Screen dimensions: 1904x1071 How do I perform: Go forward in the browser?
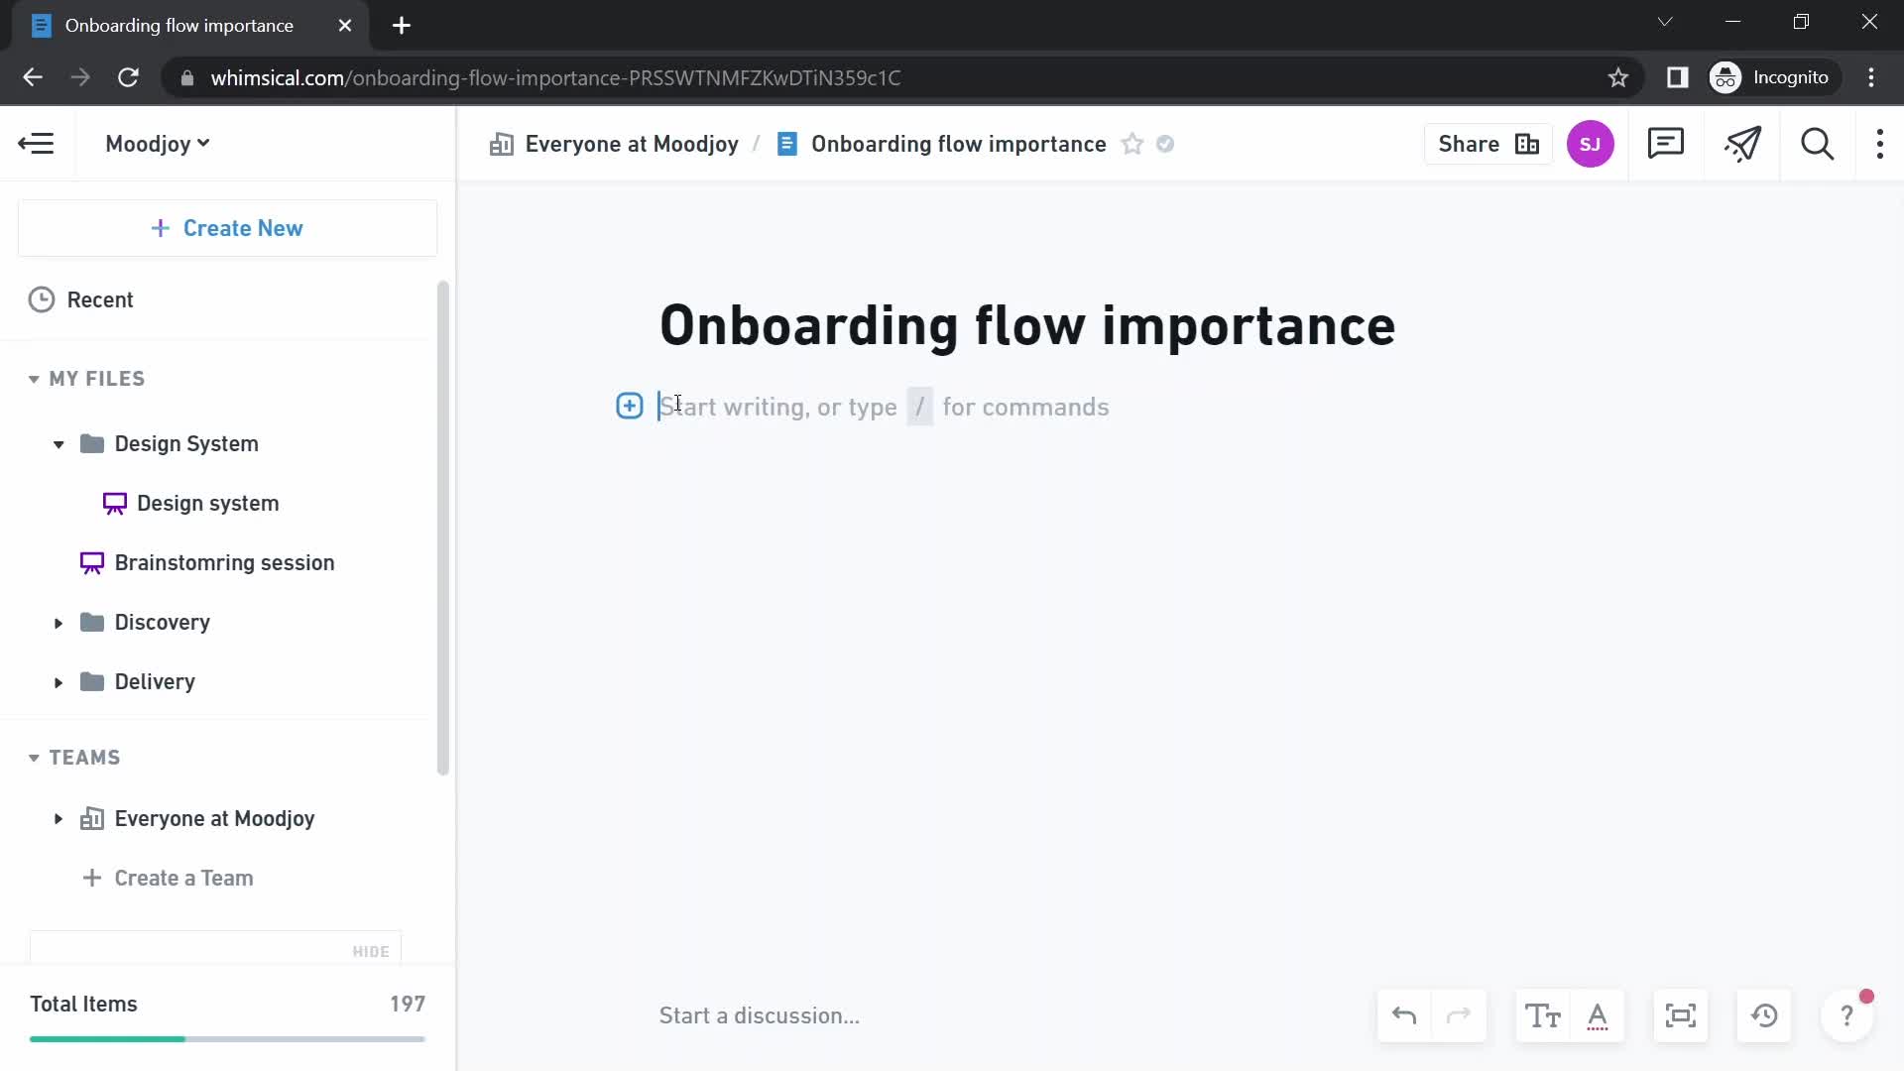[x=80, y=77]
